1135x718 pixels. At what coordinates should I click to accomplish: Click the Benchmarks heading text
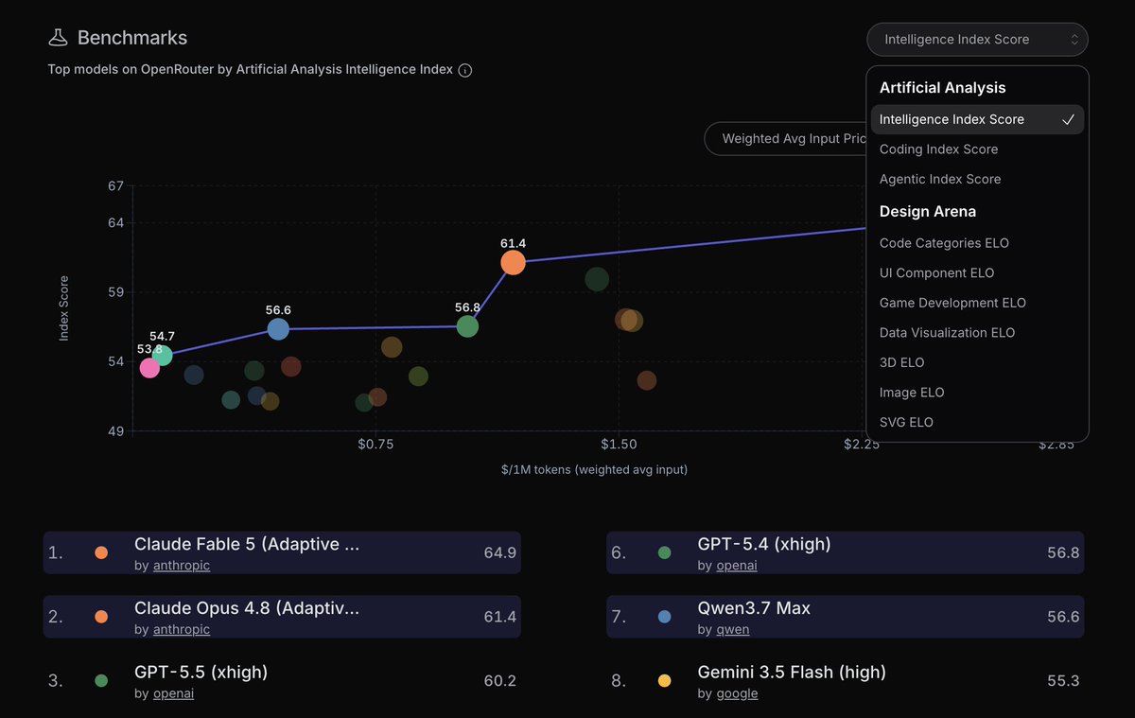tap(132, 38)
